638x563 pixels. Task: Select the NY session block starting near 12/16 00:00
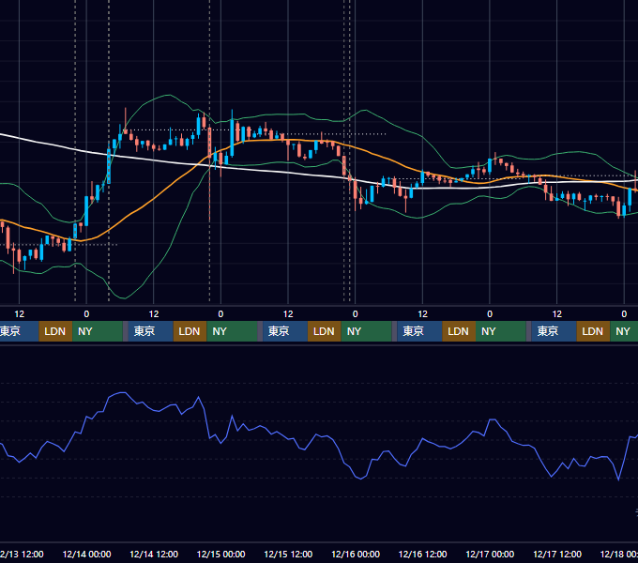(366, 331)
